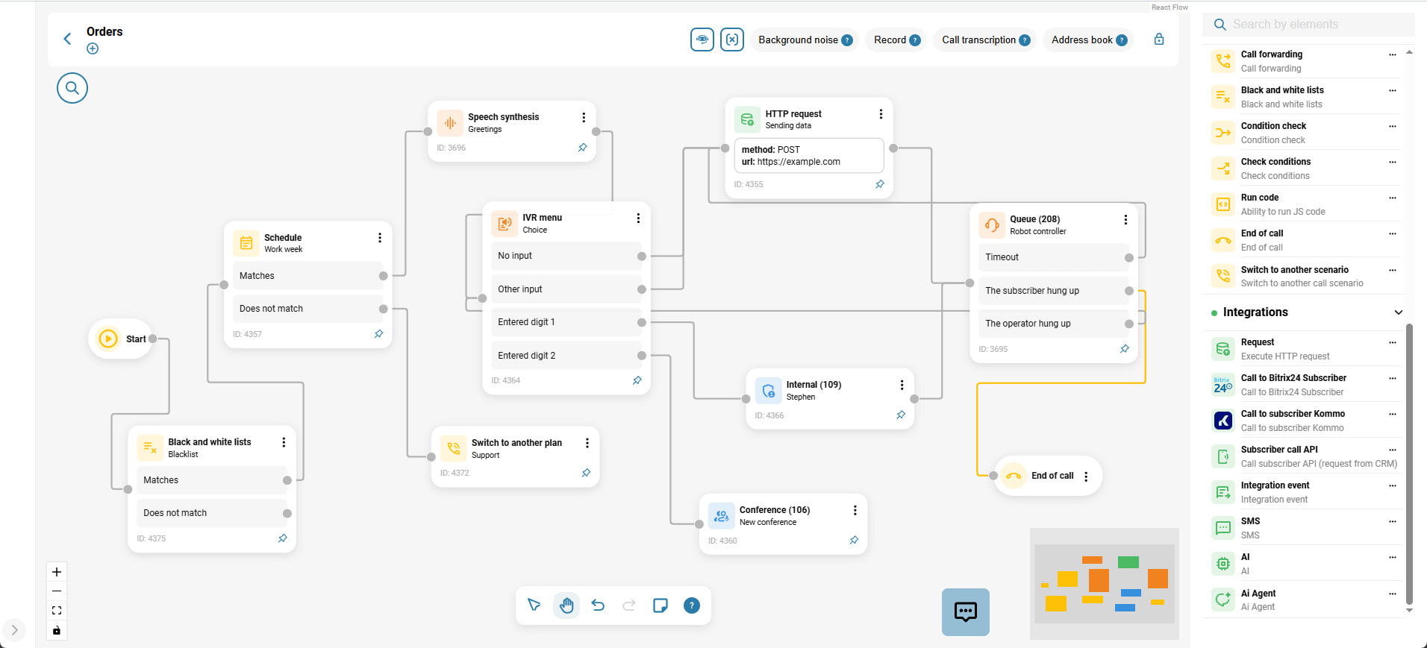
Task: Open options menu on HTTP request node
Action: click(881, 114)
